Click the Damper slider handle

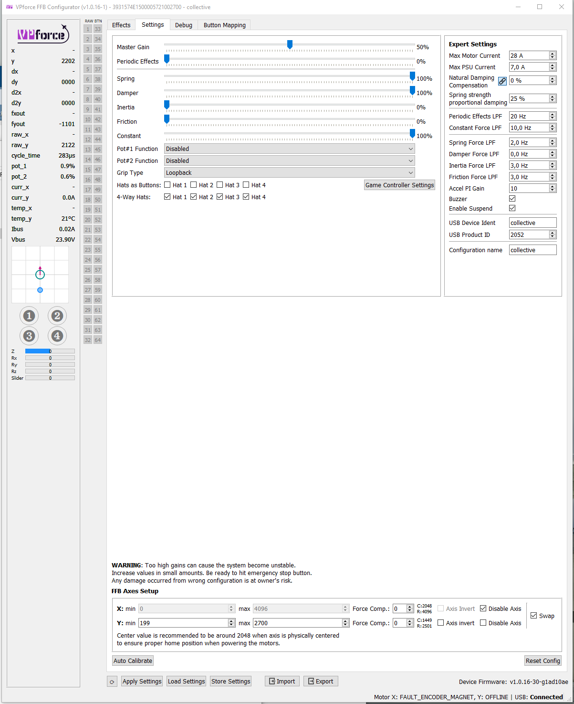point(412,90)
